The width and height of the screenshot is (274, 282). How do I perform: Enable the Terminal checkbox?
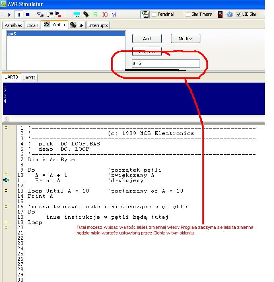coord(154,14)
